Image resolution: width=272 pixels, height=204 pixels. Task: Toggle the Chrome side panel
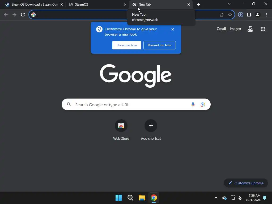249,15
